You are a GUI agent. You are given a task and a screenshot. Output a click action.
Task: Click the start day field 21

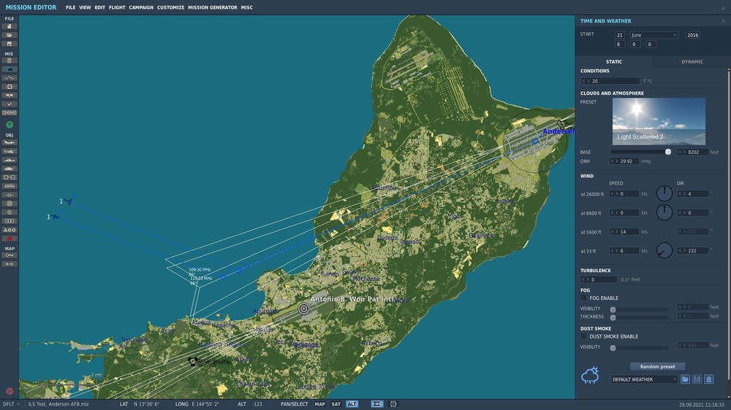click(x=620, y=35)
